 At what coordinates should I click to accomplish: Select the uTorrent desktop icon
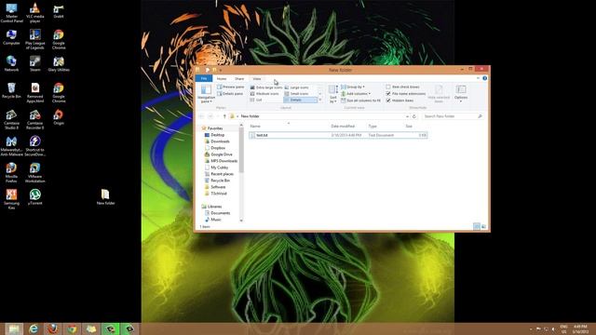coord(35,197)
